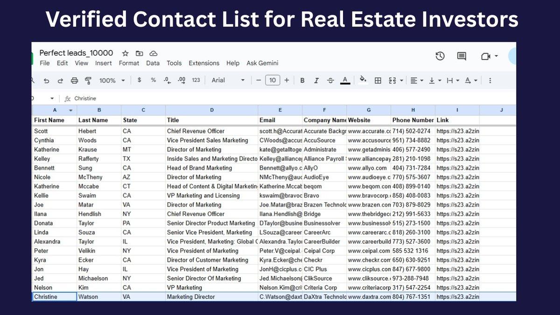Format as currency with dollar icon
This screenshot has width=560, height=315.
pyautogui.click(x=139, y=80)
